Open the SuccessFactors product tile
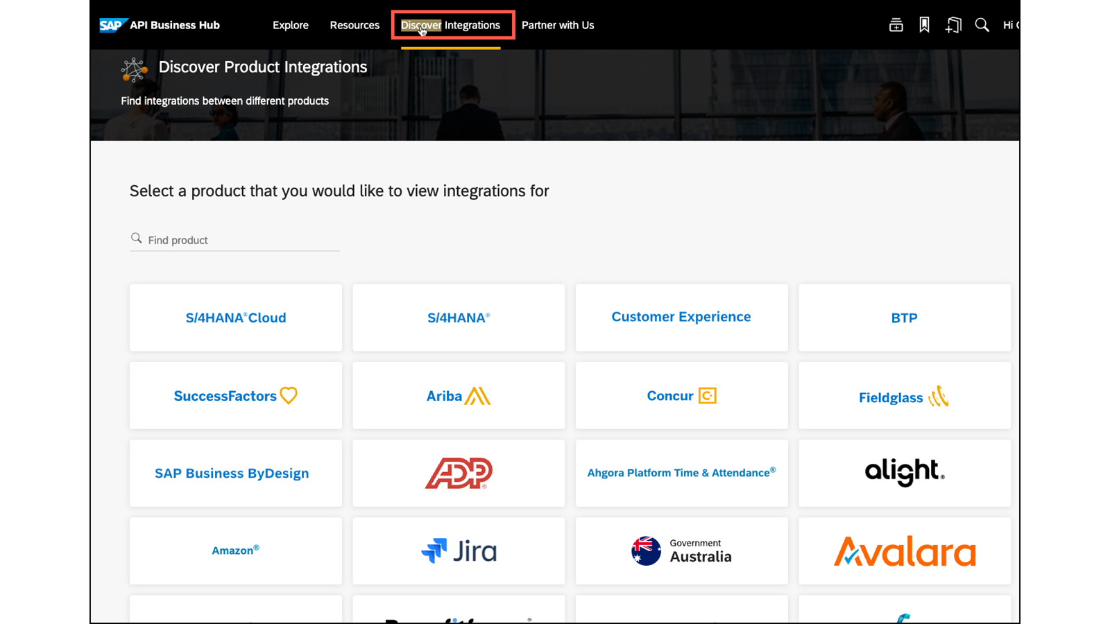 (236, 395)
